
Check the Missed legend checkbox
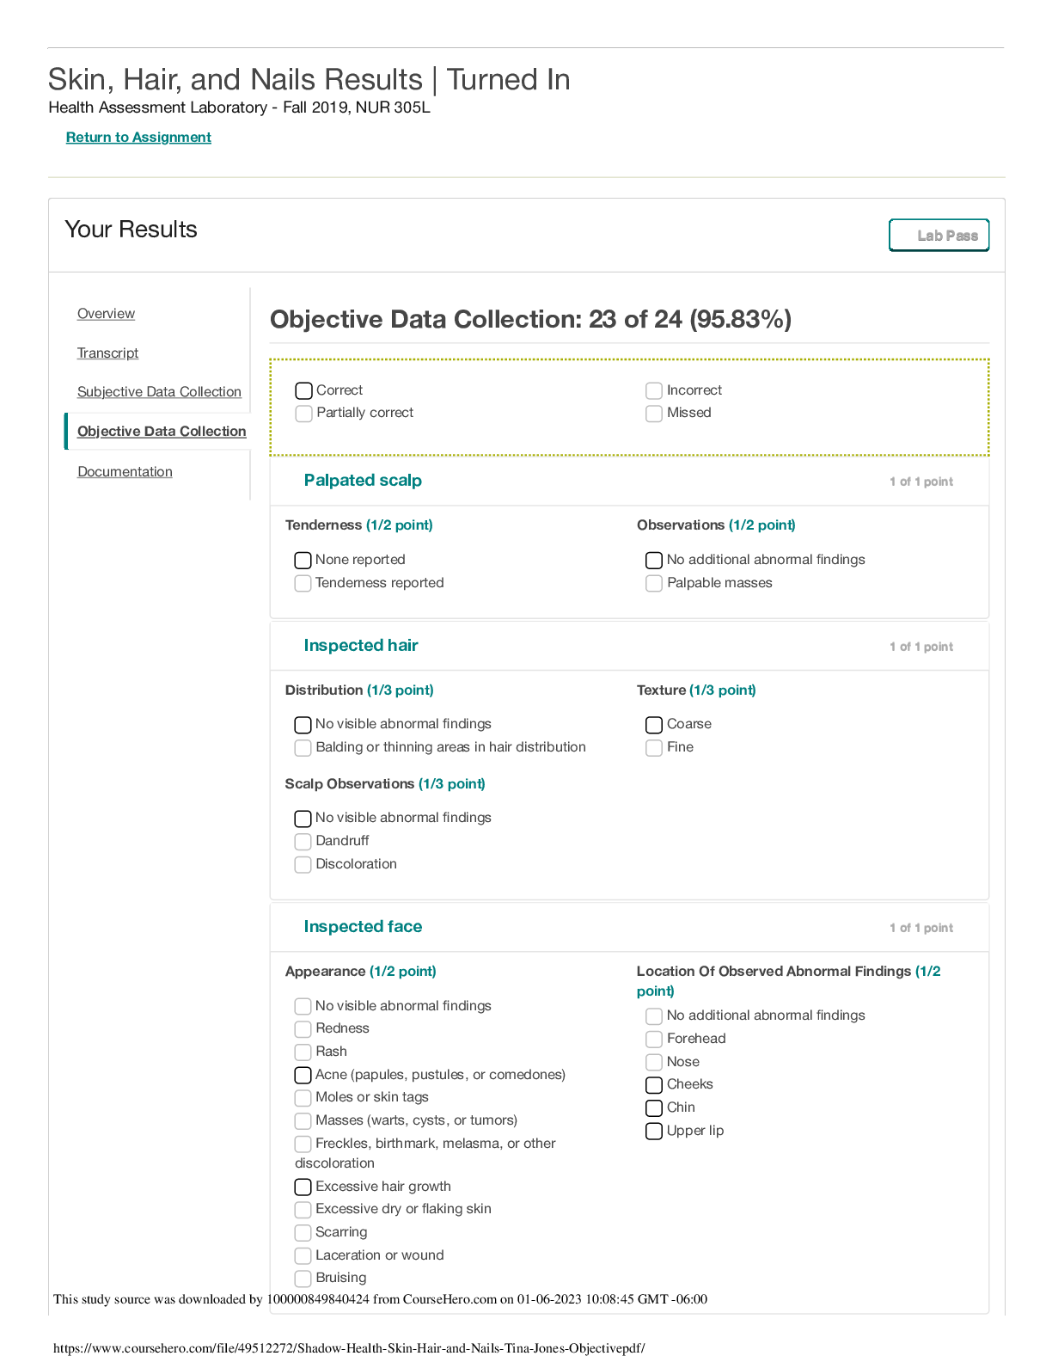(x=654, y=414)
